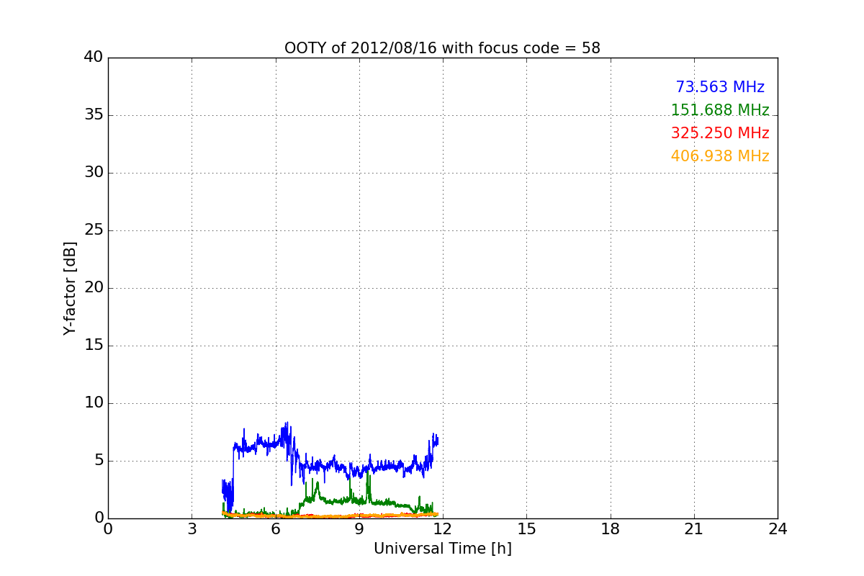The height and width of the screenshot is (576, 864).
Task: Click x-axis tick label 12
Action: [443, 529]
